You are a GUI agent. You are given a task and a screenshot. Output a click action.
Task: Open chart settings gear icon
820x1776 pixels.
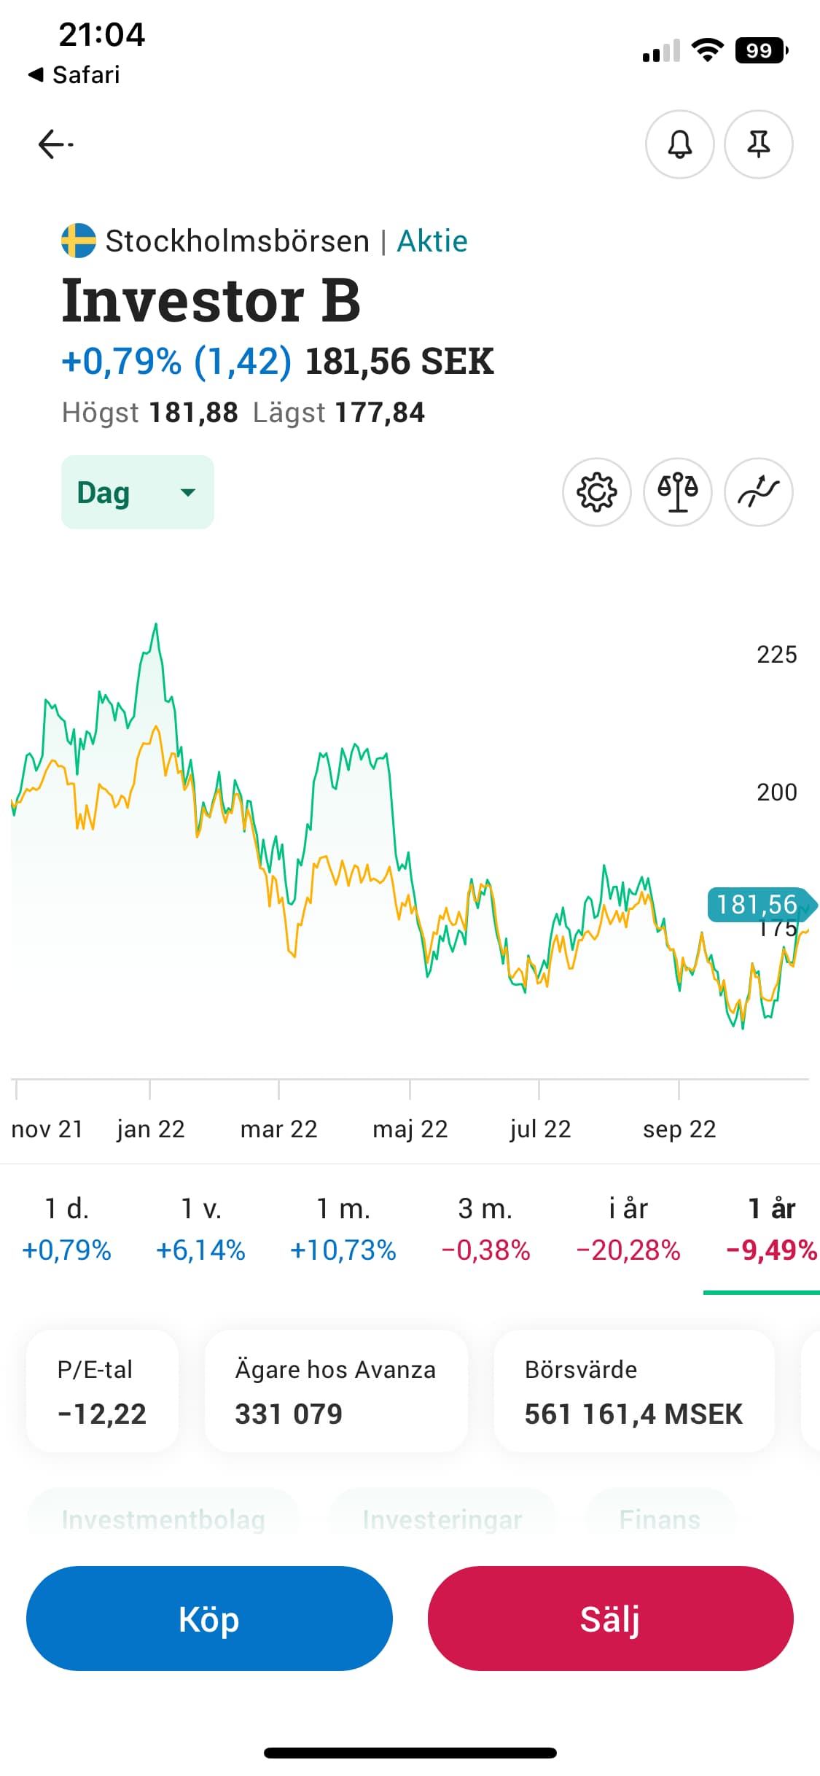[596, 492]
